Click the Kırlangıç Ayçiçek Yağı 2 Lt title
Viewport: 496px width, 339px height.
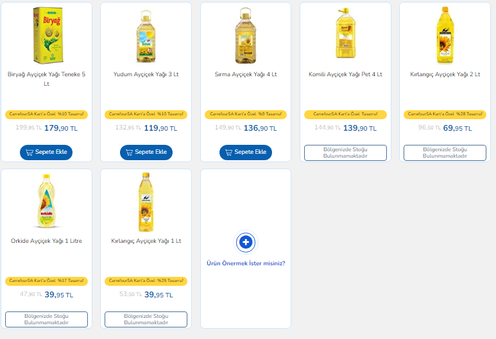coord(445,74)
